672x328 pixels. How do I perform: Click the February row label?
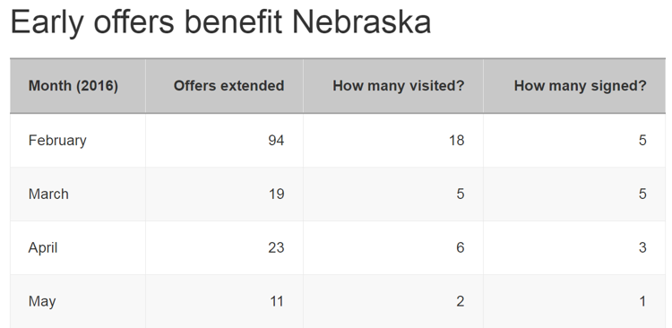pos(57,141)
